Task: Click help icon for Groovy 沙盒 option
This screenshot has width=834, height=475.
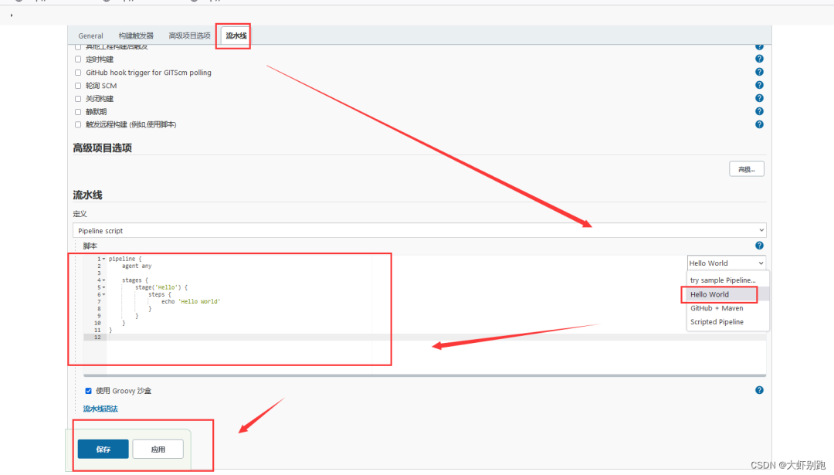Action: pos(759,391)
